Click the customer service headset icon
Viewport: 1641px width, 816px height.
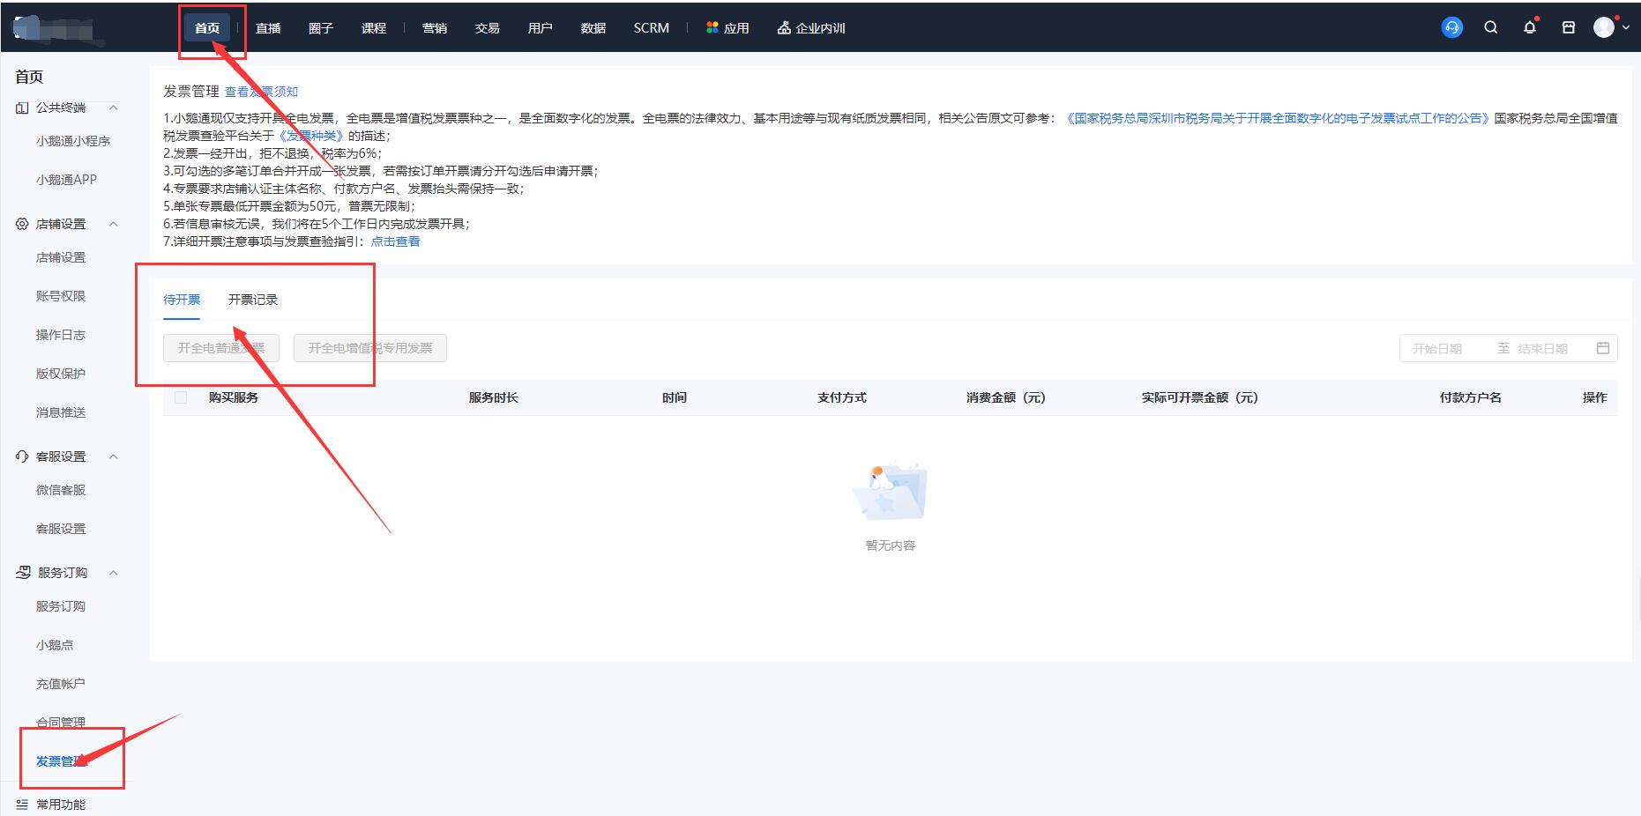[x=1451, y=28]
